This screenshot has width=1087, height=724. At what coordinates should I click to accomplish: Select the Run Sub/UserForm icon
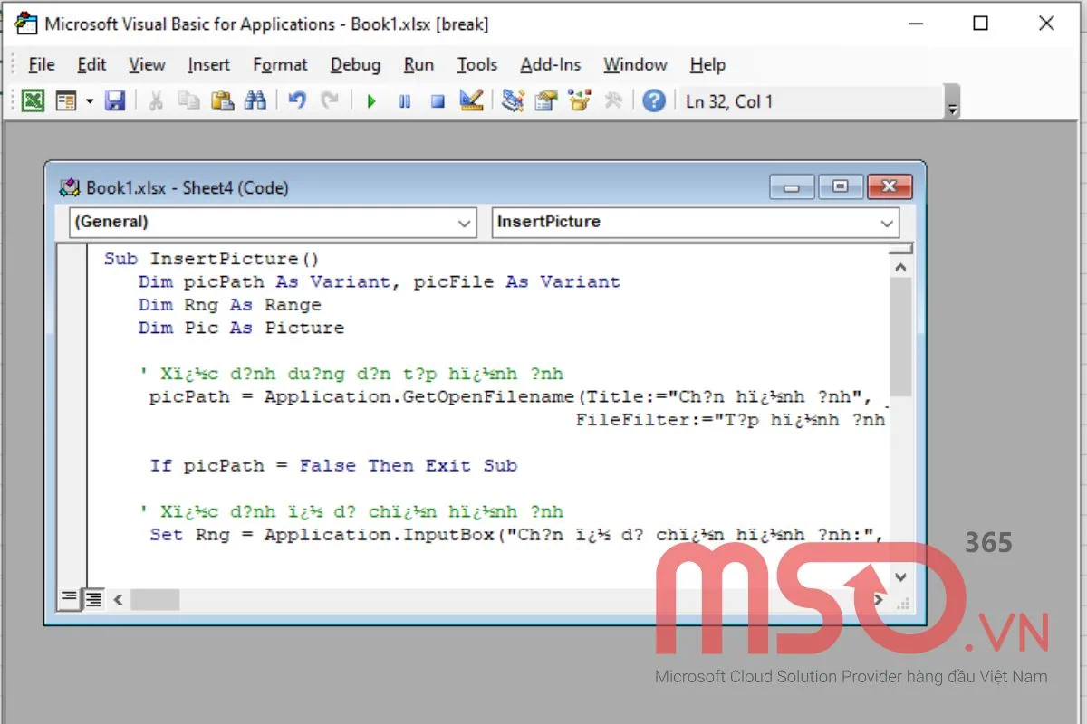pyautogui.click(x=371, y=100)
